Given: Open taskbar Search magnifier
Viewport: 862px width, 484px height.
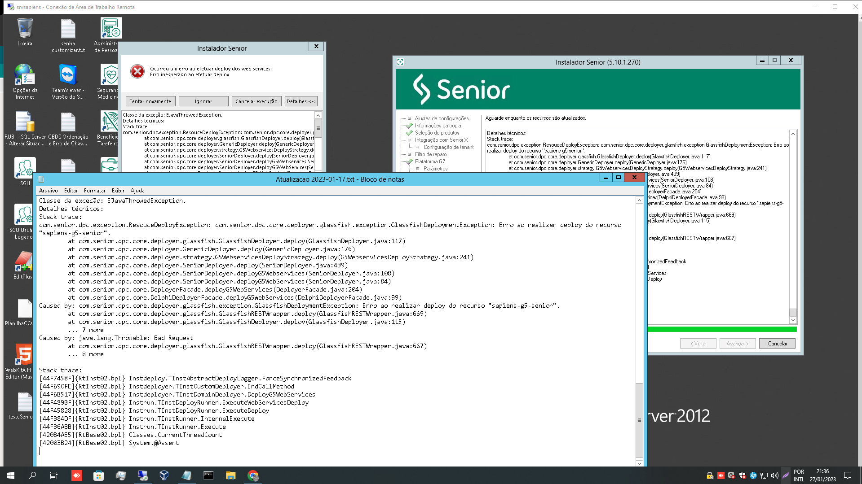Looking at the screenshot, I should pyautogui.click(x=32, y=475).
